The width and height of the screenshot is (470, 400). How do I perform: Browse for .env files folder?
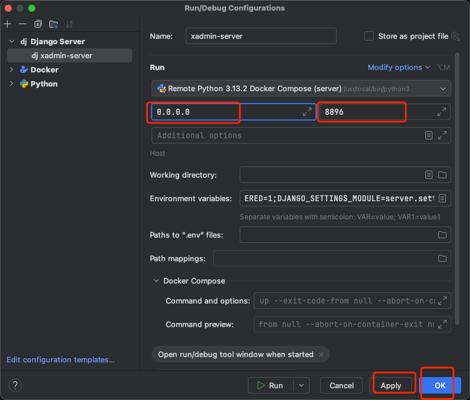[442, 235]
